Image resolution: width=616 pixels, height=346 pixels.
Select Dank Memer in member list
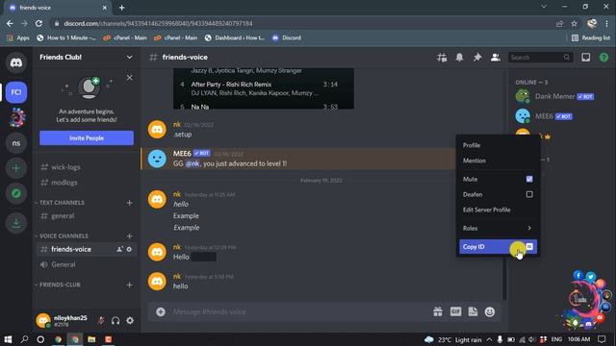tap(554, 96)
